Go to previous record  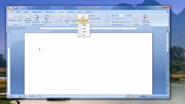(x=116, y=16)
